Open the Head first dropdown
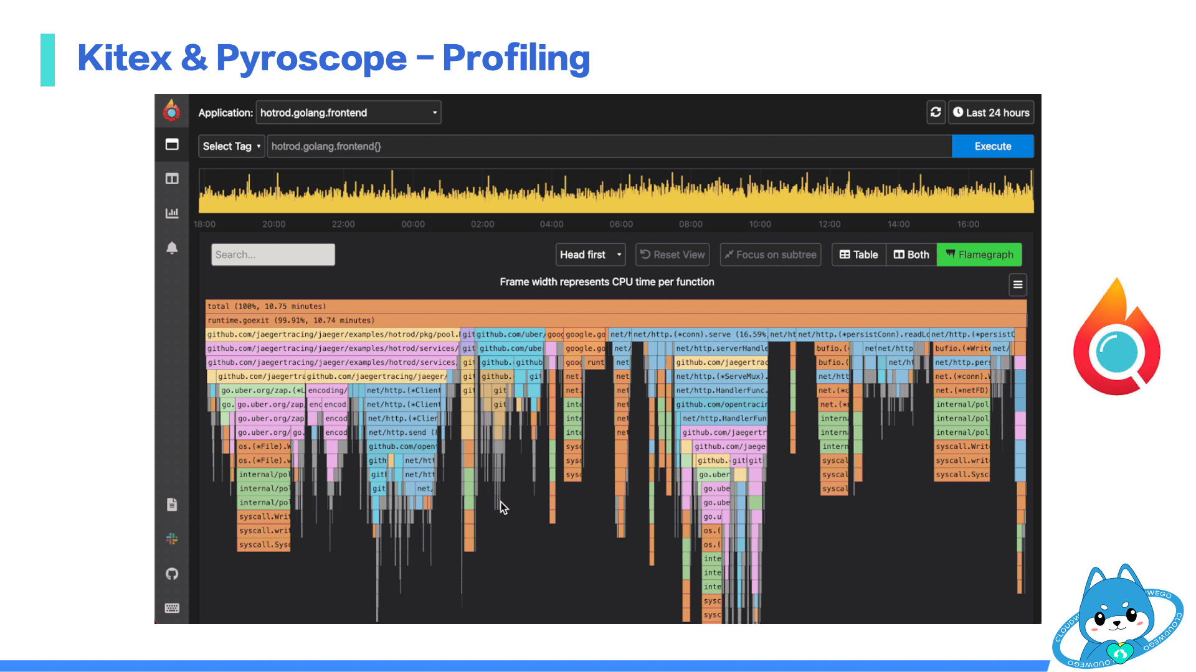The image size is (1196, 672). pos(590,254)
